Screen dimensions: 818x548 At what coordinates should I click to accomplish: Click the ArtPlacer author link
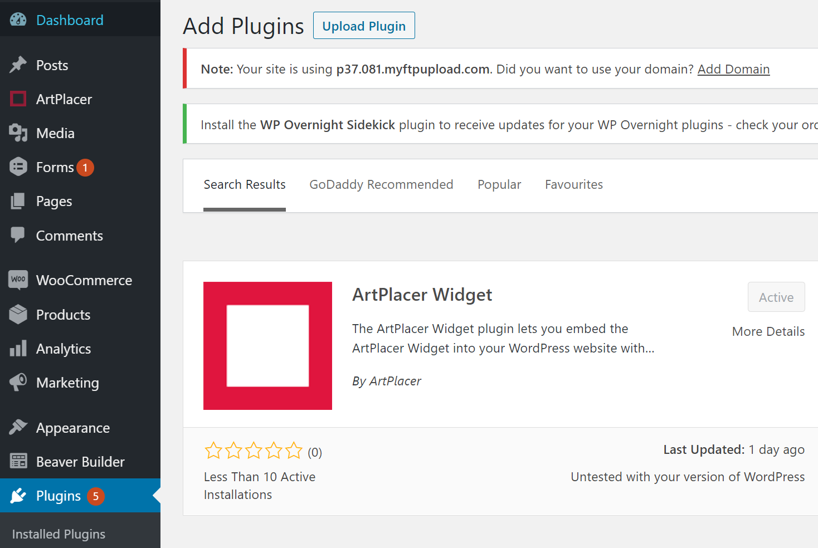[x=395, y=381]
